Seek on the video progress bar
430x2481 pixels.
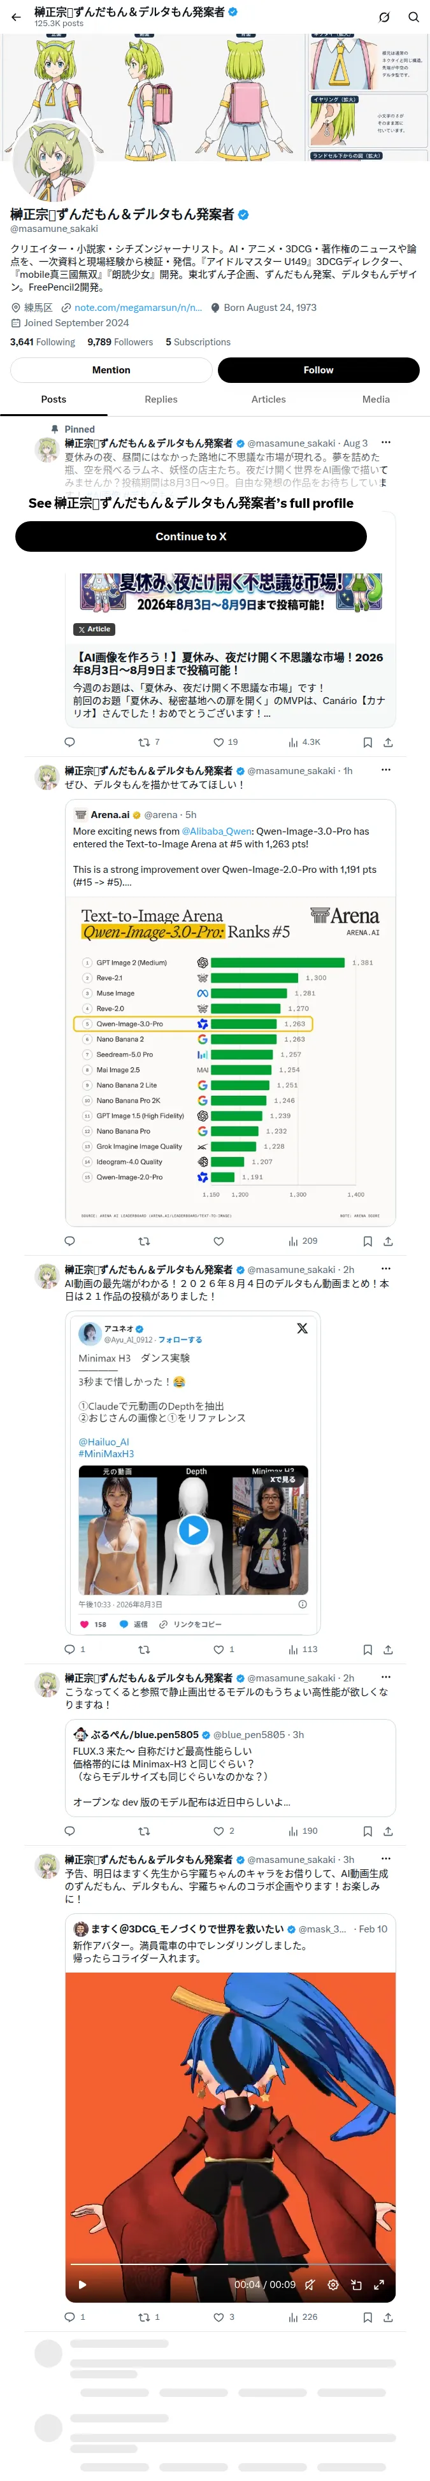tap(230, 2263)
